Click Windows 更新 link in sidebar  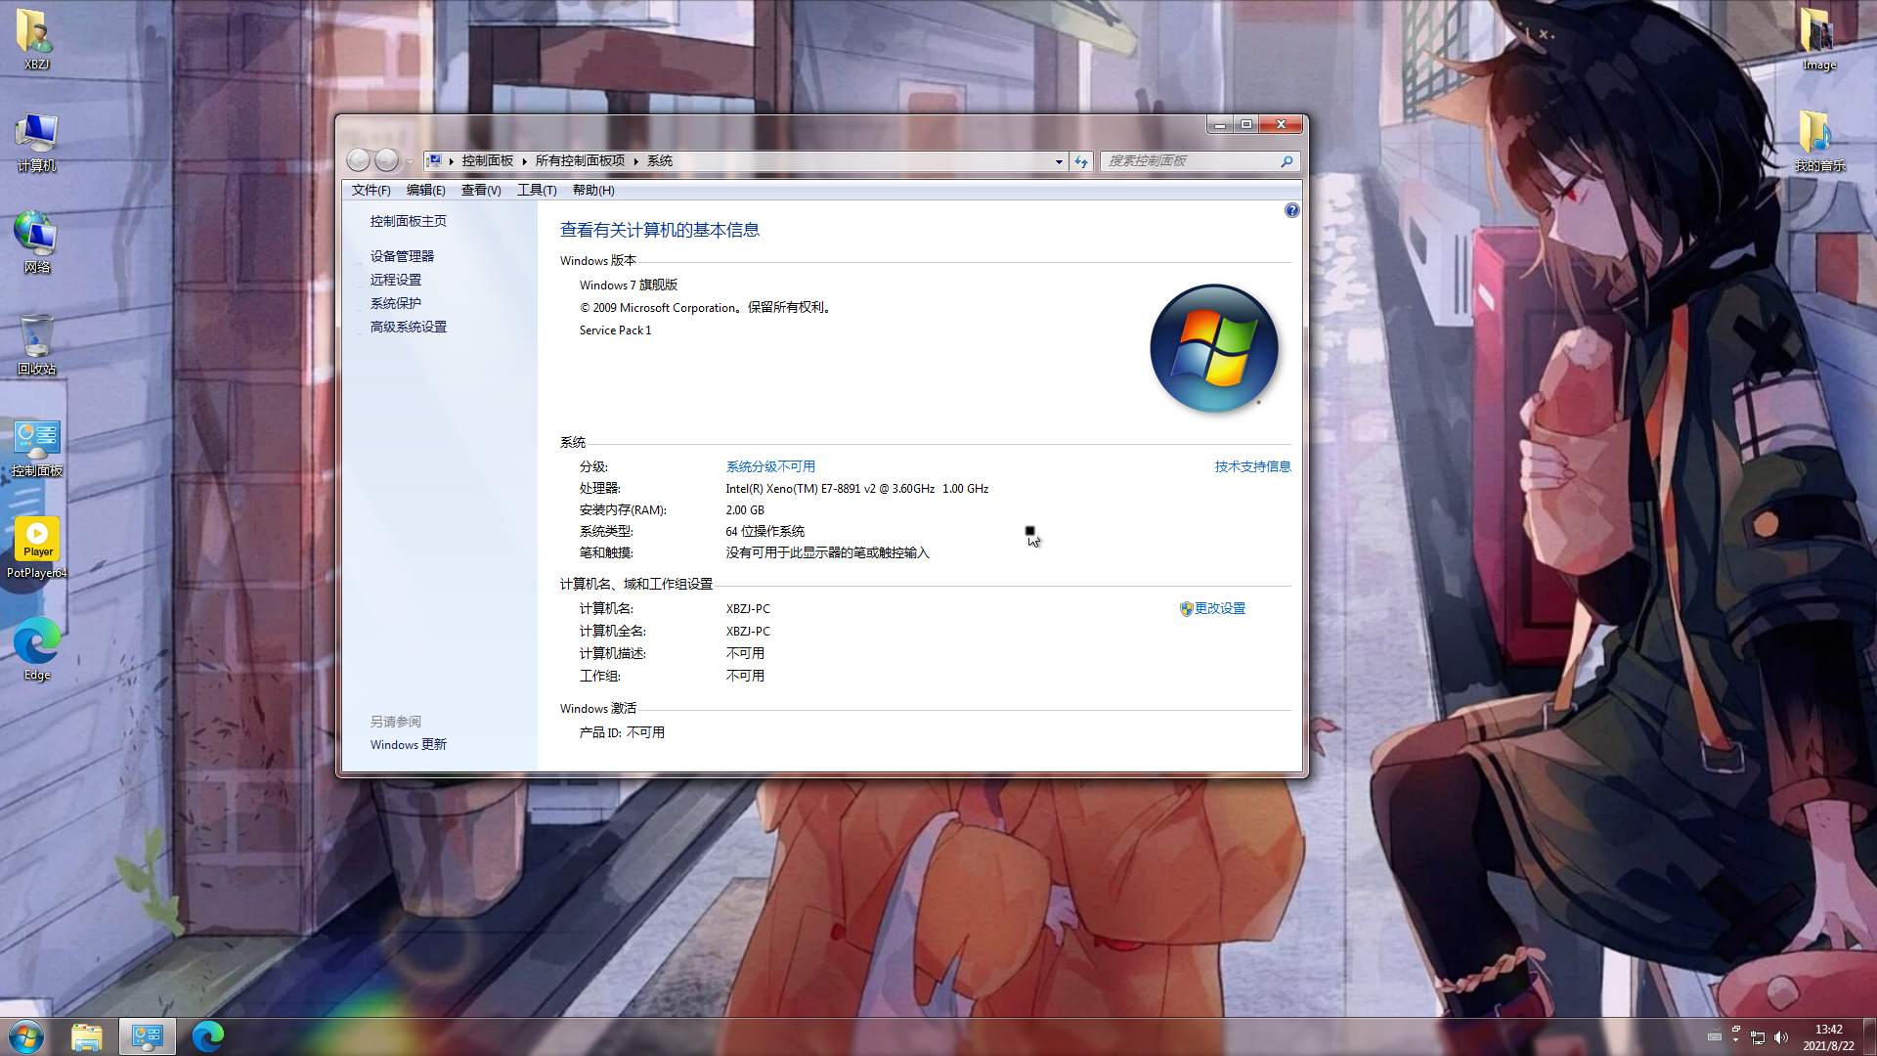[408, 744]
